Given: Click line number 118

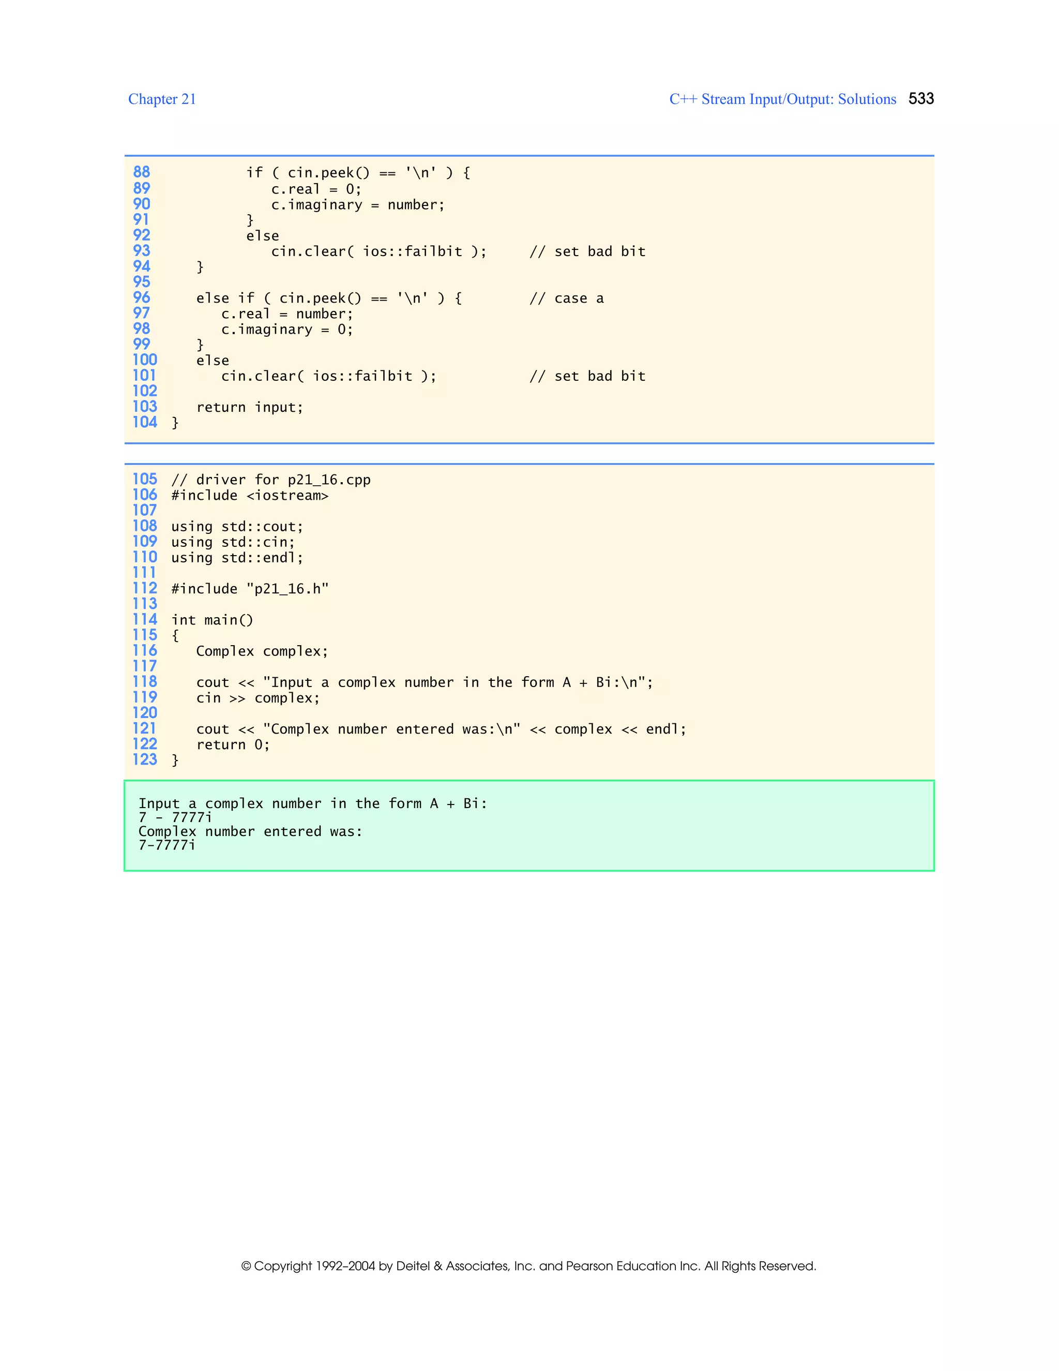Looking at the screenshot, I should click(144, 682).
